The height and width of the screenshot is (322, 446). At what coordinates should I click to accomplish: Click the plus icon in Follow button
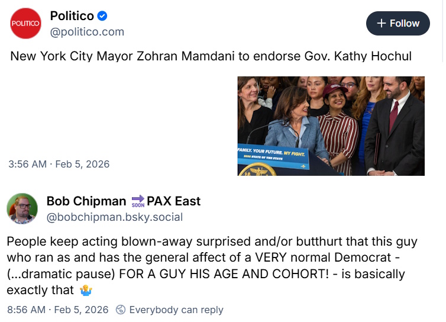click(x=381, y=23)
